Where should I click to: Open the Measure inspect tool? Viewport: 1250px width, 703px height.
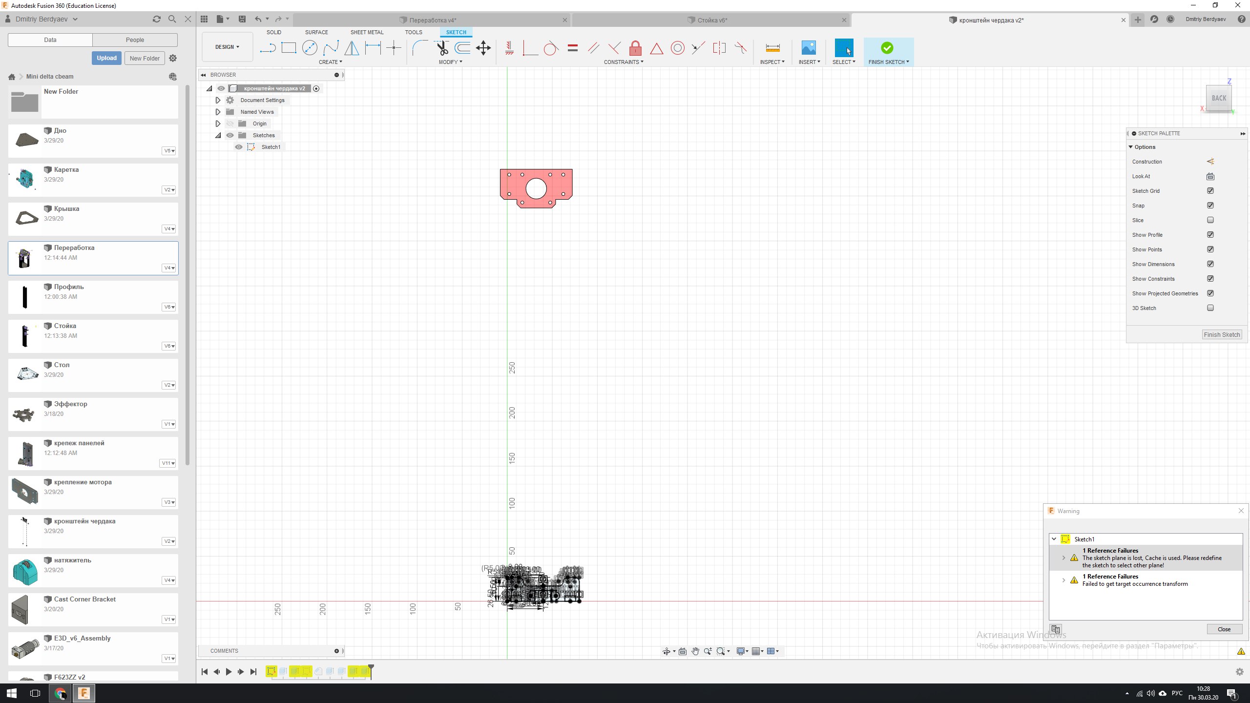pos(772,48)
